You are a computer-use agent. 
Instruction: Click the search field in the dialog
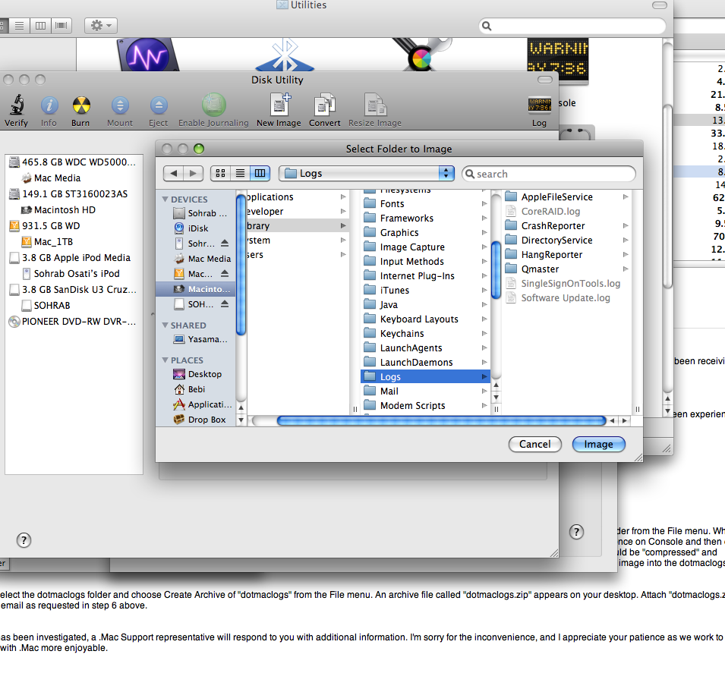coord(549,174)
